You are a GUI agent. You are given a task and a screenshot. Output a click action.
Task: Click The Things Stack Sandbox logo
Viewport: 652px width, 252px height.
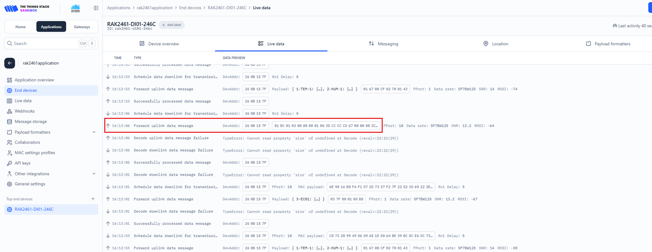(27, 8)
